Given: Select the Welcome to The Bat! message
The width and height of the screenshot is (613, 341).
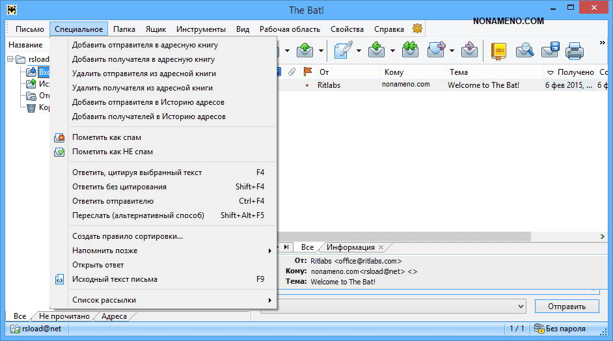Looking at the screenshot, I should (x=483, y=85).
